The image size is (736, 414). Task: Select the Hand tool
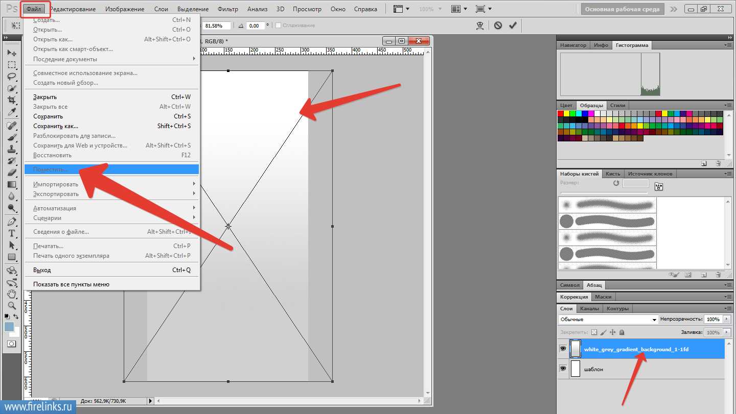coord(11,294)
